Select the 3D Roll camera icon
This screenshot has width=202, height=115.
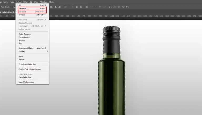point(114,7)
